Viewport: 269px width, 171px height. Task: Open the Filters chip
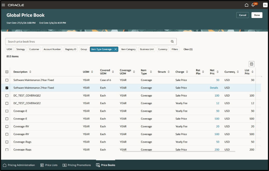coord(175,49)
